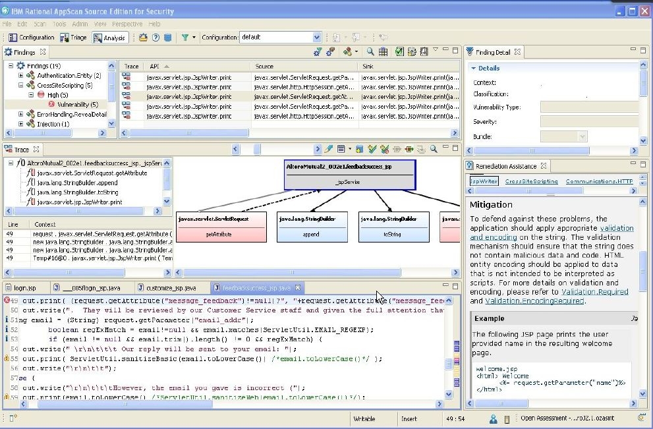Open the Scan menu
This screenshot has height=429, width=653.
[x=40, y=24]
